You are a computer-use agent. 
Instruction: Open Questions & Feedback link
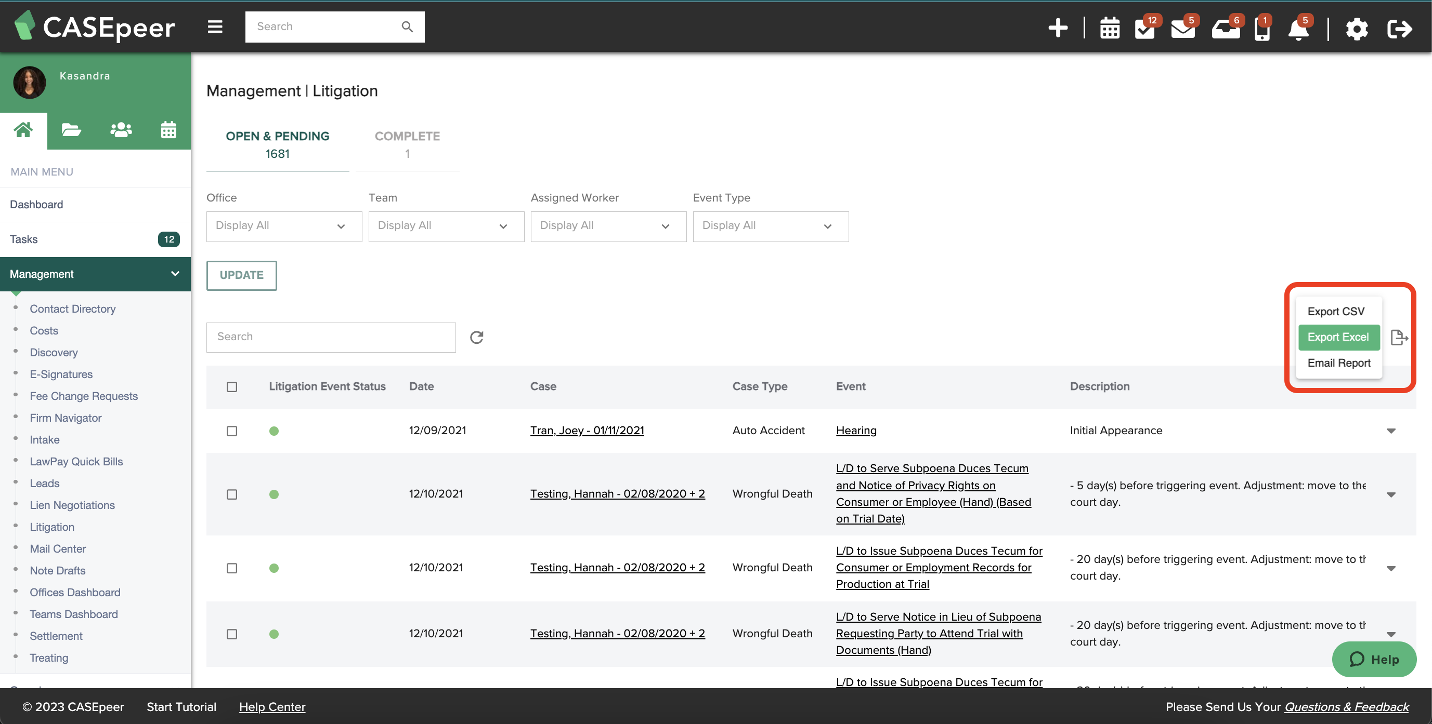click(x=1346, y=707)
